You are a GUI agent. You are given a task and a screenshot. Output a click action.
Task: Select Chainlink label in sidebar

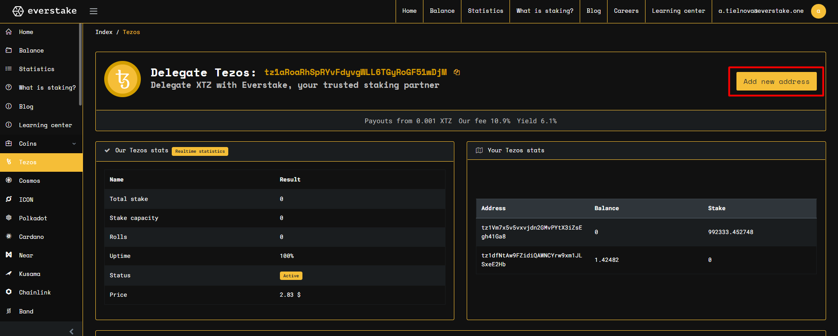coord(35,293)
